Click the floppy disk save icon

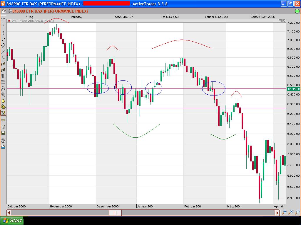[3, 133]
